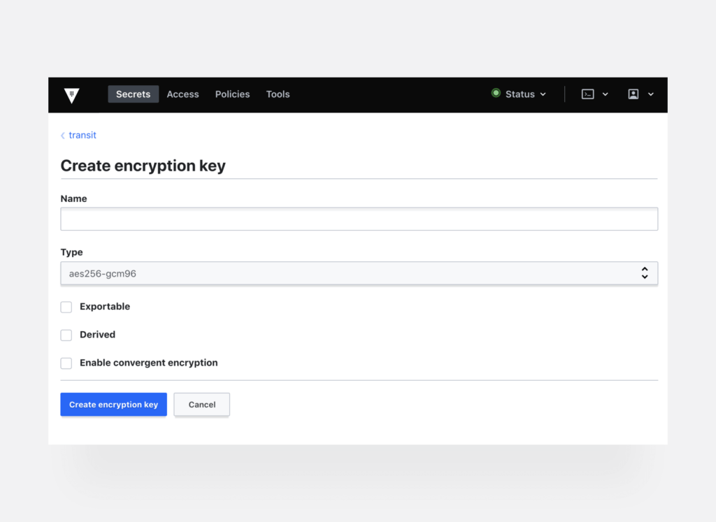Image resolution: width=716 pixels, height=522 pixels.
Task: Expand the chevron next to user icon
Action: pos(651,94)
